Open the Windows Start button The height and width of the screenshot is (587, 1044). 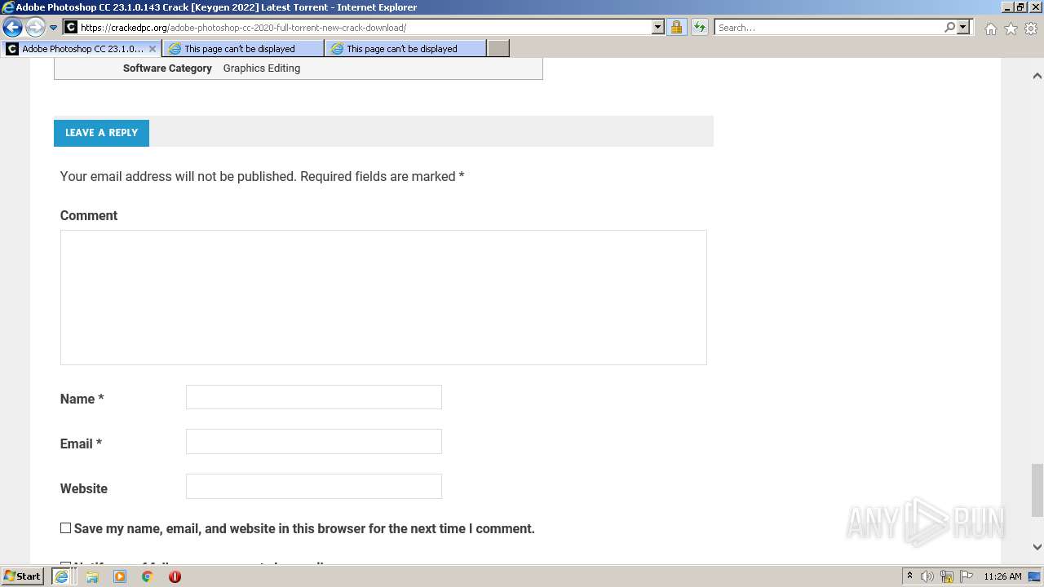point(23,576)
